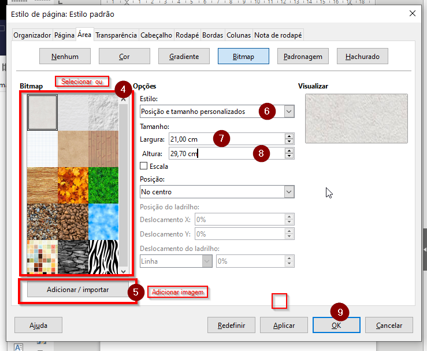Select the zebra stripes bitmap pattern

click(x=103, y=256)
